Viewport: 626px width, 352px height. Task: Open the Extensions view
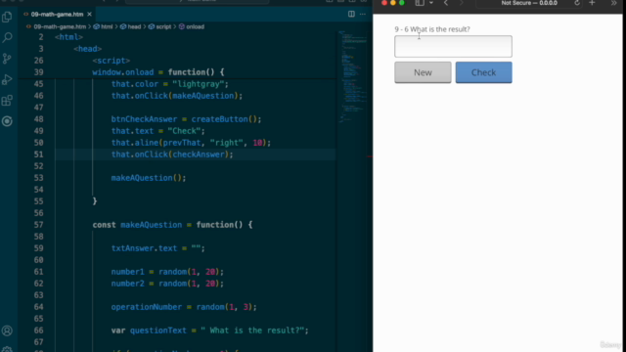coord(7,100)
